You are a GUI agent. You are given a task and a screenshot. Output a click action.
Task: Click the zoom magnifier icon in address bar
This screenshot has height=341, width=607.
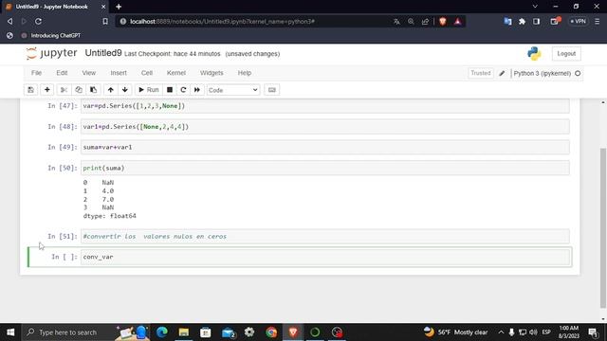411,22
